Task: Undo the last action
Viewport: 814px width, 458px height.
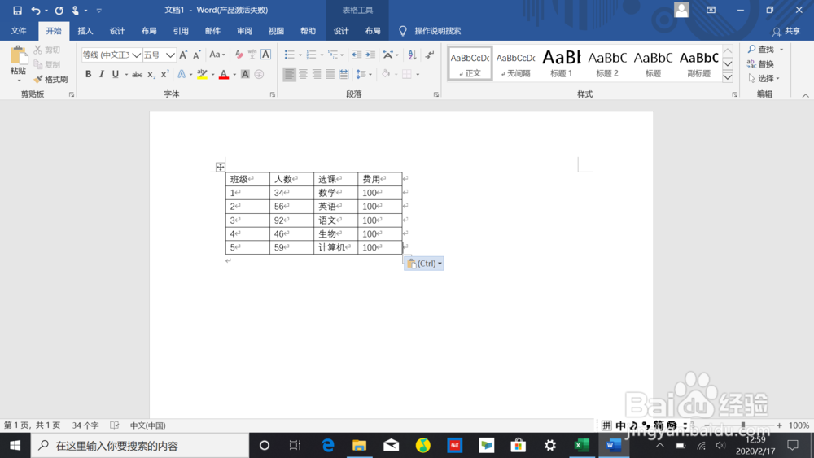Action: [35, 10]
